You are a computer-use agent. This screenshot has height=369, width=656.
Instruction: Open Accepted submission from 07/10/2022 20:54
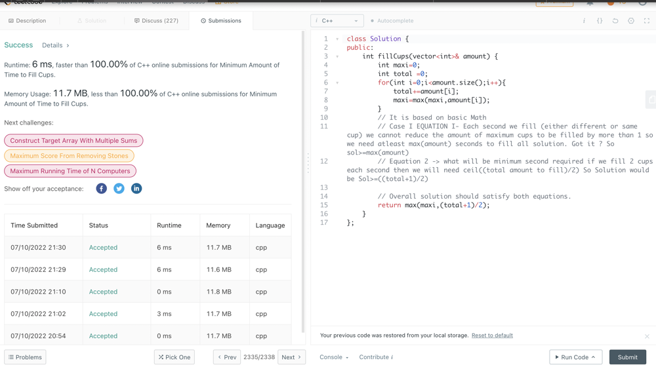point(103,336)
